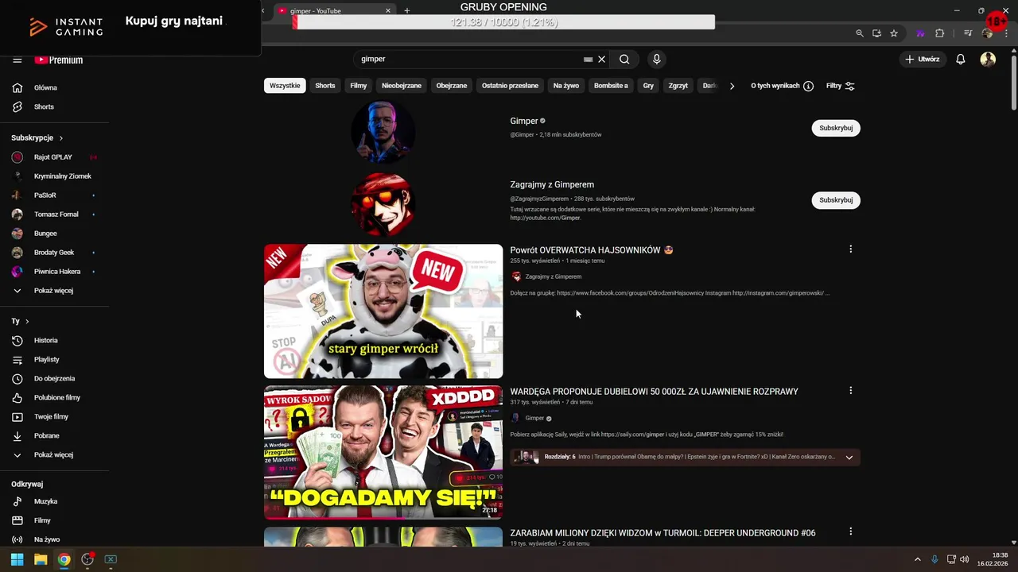This screenshot has height=572, width=1018.
Task: Click the install app icon in address bar
Action: click(x=876, y=33)
